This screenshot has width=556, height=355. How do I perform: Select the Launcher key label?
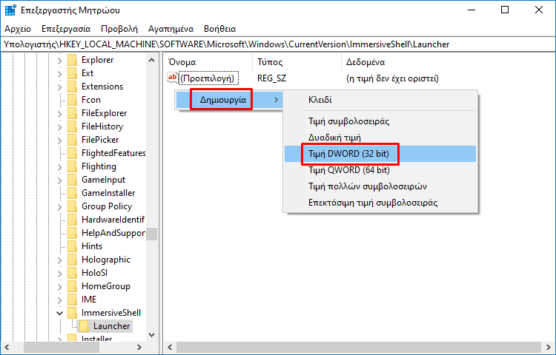coord(112,326)
